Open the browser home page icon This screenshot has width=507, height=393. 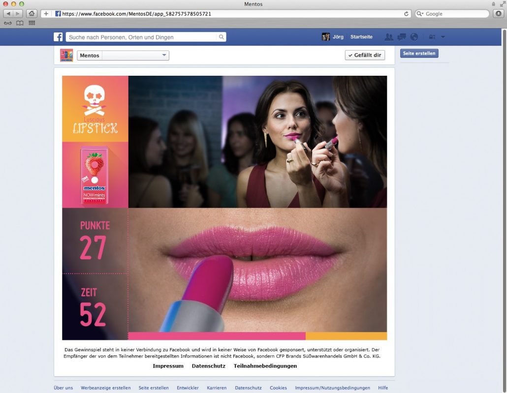[32, 14]
